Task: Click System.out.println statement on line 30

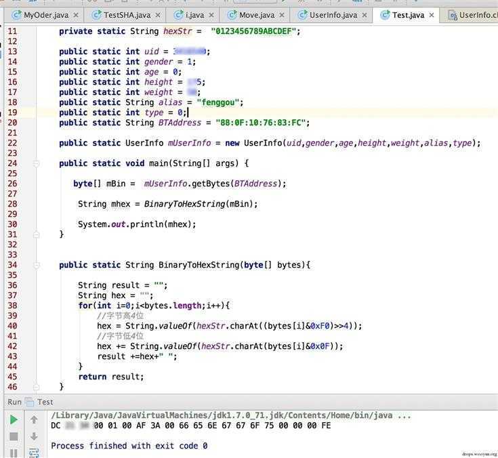Action: (137, 224)
